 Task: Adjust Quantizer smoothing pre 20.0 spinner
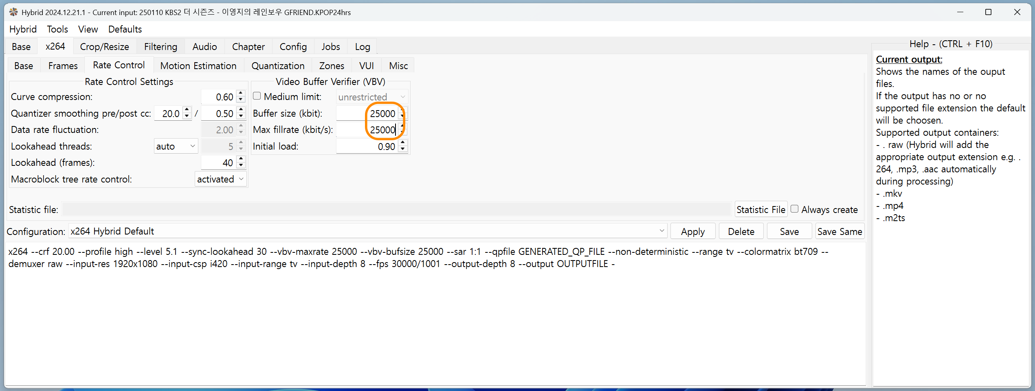pos(187,113)
